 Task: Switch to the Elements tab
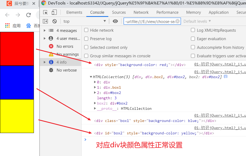pos(74,12)
